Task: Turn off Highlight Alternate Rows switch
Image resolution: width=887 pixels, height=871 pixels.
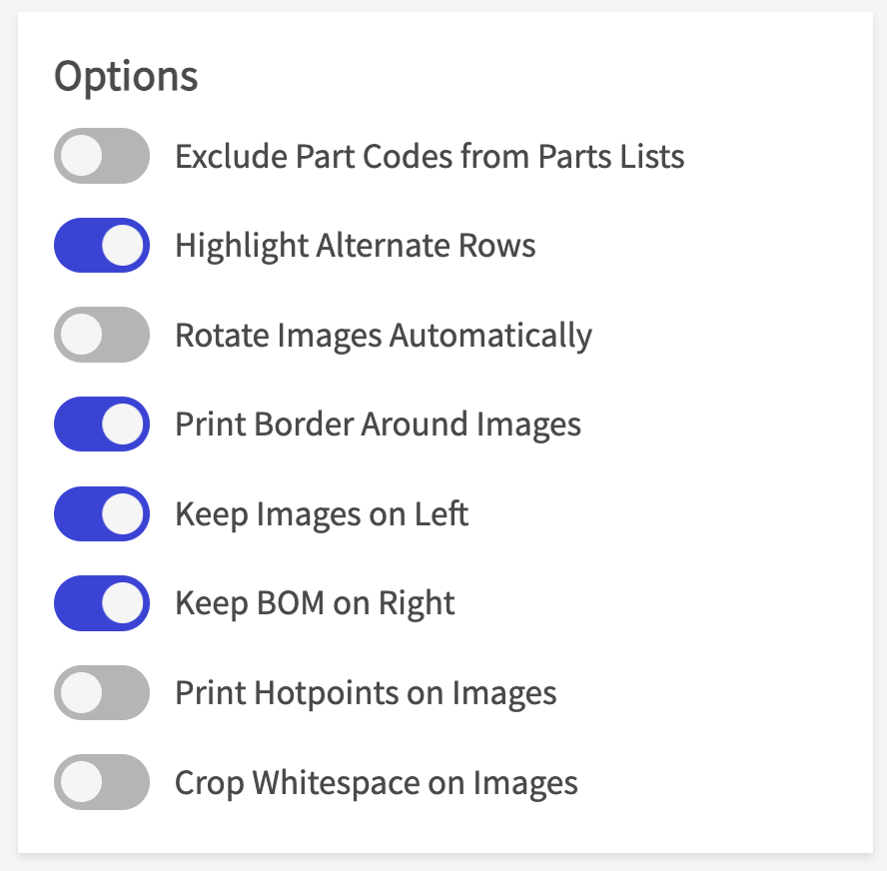Action: click(x=102, y=246)
